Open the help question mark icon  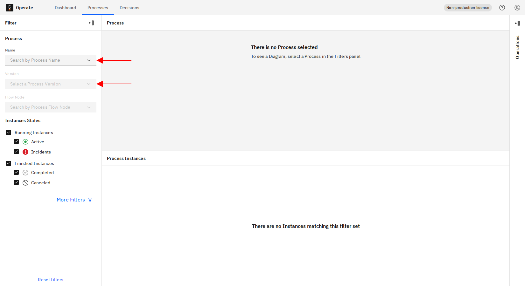[x=502, y=8]
